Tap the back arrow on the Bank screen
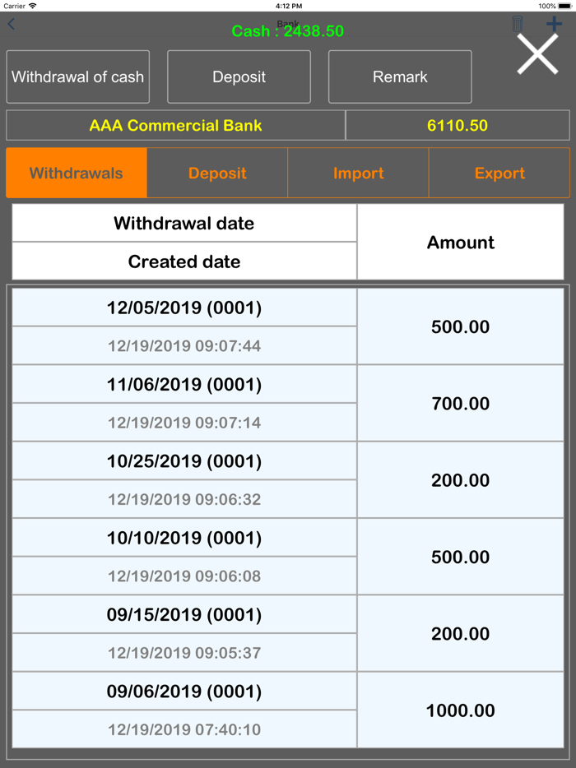The height and width of the screenshot is (768, 576). (11, 24)
